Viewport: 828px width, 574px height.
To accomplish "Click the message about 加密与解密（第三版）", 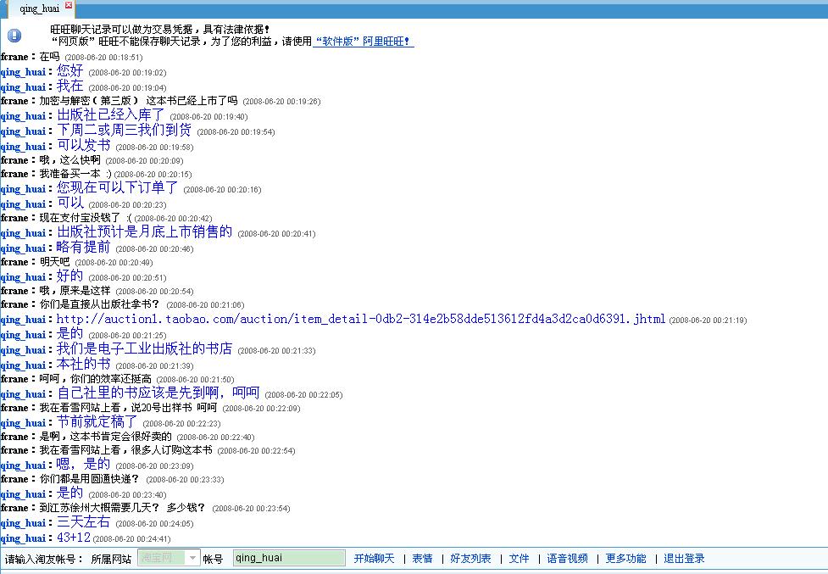I will [x=138, y=100].
